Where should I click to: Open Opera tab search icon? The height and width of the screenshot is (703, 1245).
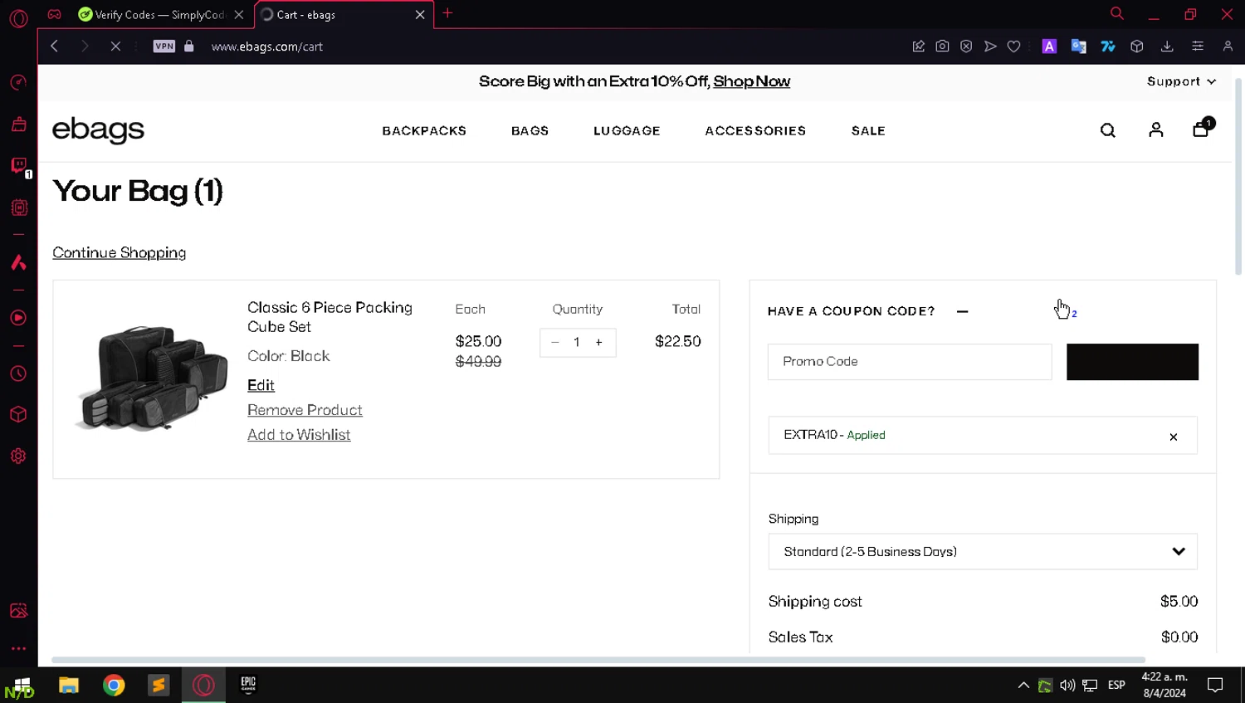(x=1117, y=13)
